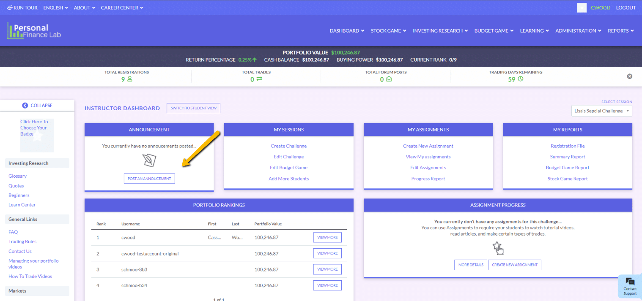Click the Personal Finance Lab logo
642x301 pixels.
[x=34, y=31]
